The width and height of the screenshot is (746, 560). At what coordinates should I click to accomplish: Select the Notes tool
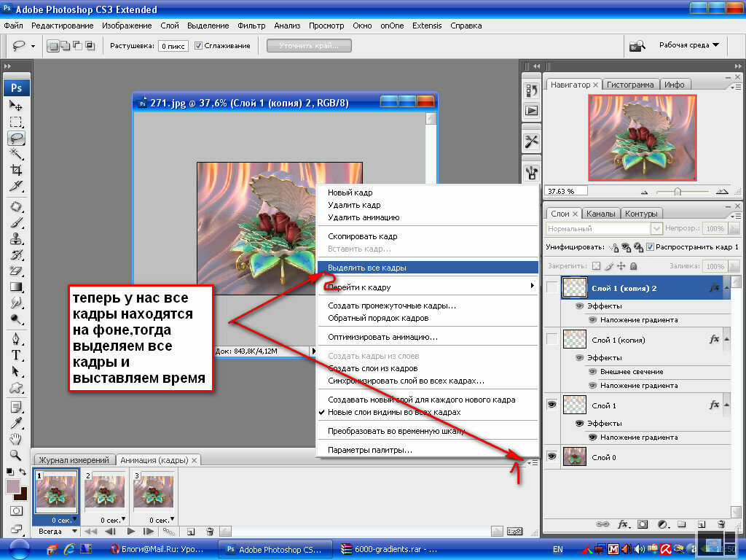(x=16, y=408)
